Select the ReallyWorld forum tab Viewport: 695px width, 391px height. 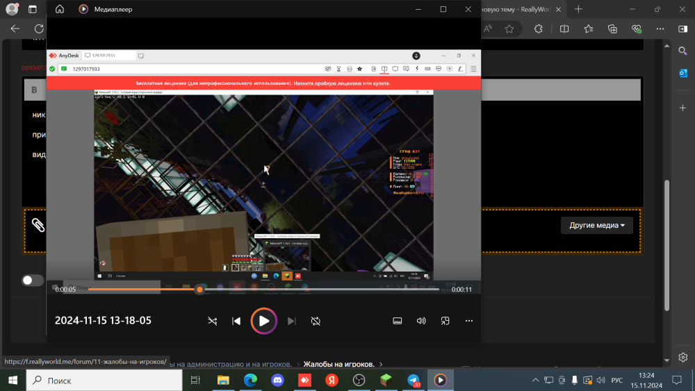[x=516, y=9]
